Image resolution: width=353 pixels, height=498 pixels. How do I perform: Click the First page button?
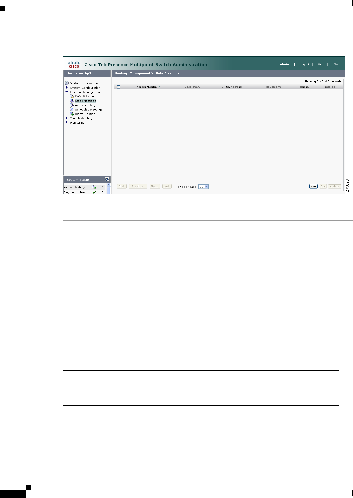pos(122,186)
